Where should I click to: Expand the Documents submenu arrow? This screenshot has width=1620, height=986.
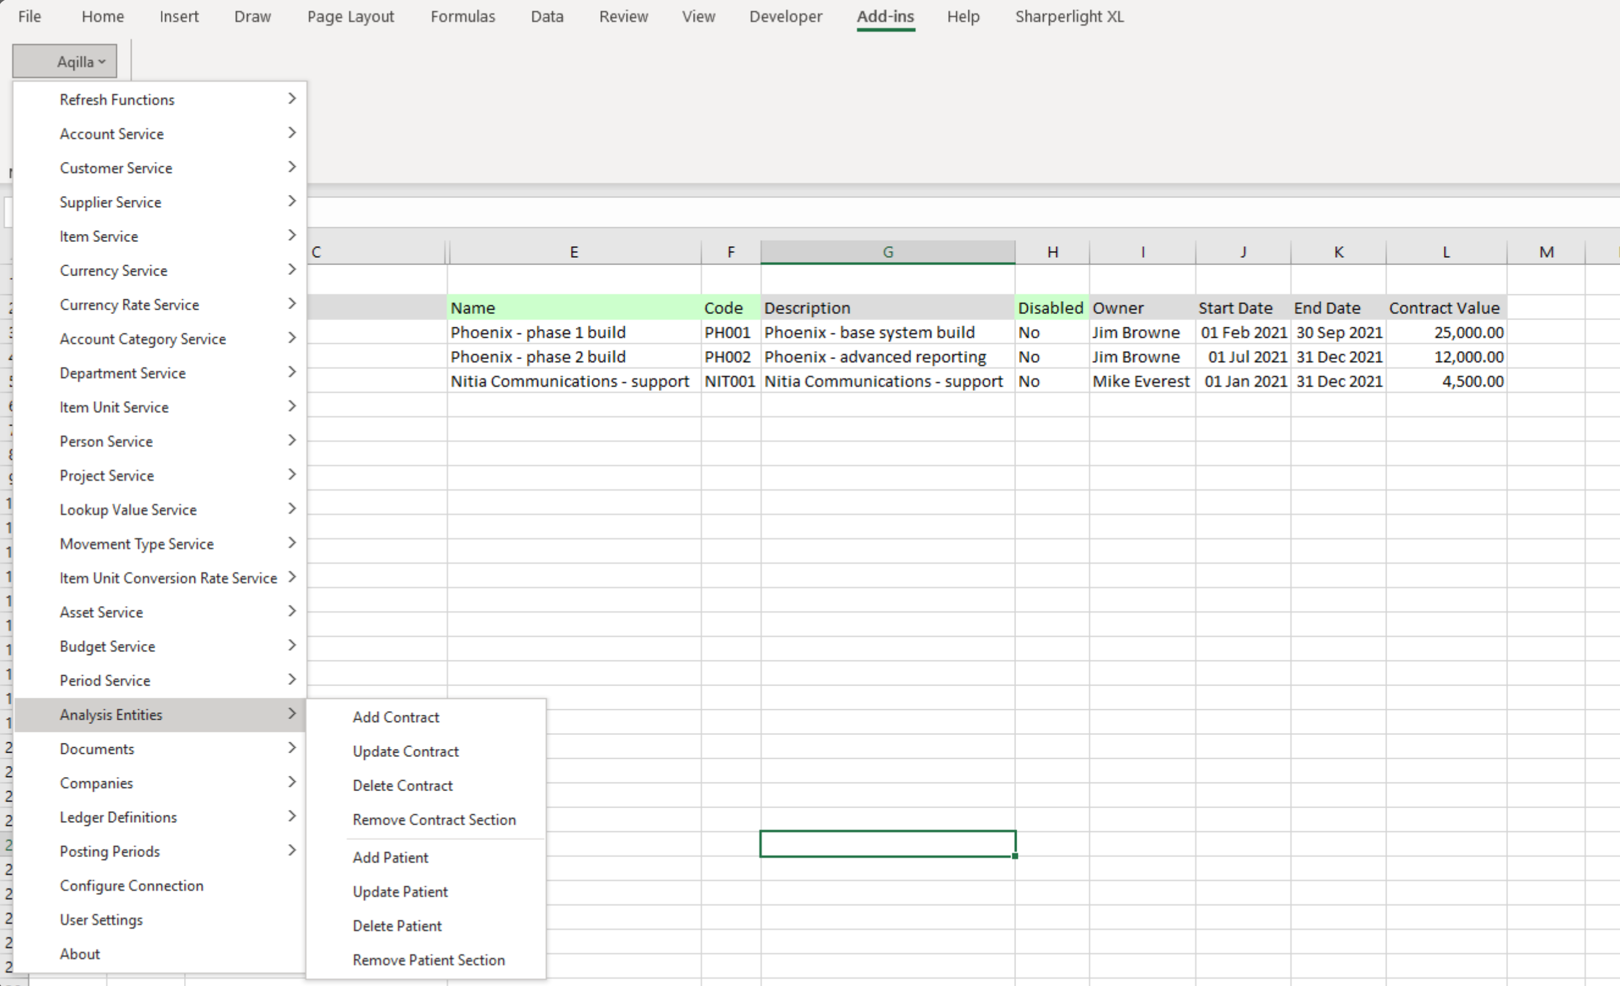(x=292, y=748)
